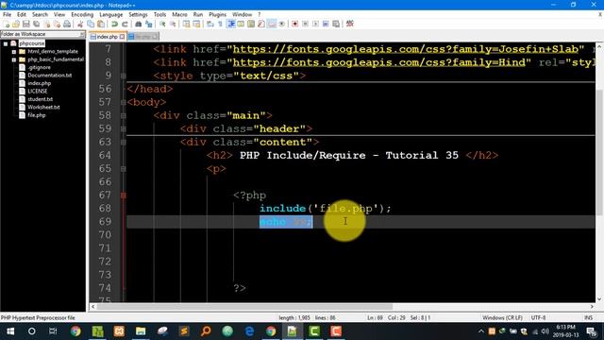Image resolution: width=604 pixels, height=340 pixels.
Task: Click Run Macro Multiple Times icon
Action: point(326,24)
